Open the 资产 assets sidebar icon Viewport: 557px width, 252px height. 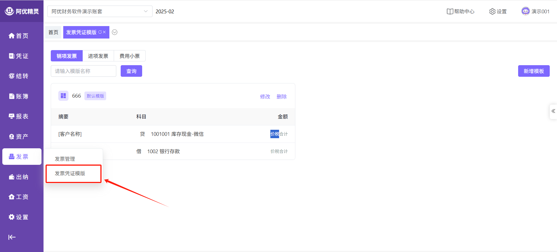pyautogui.click(x=12, y=136)
